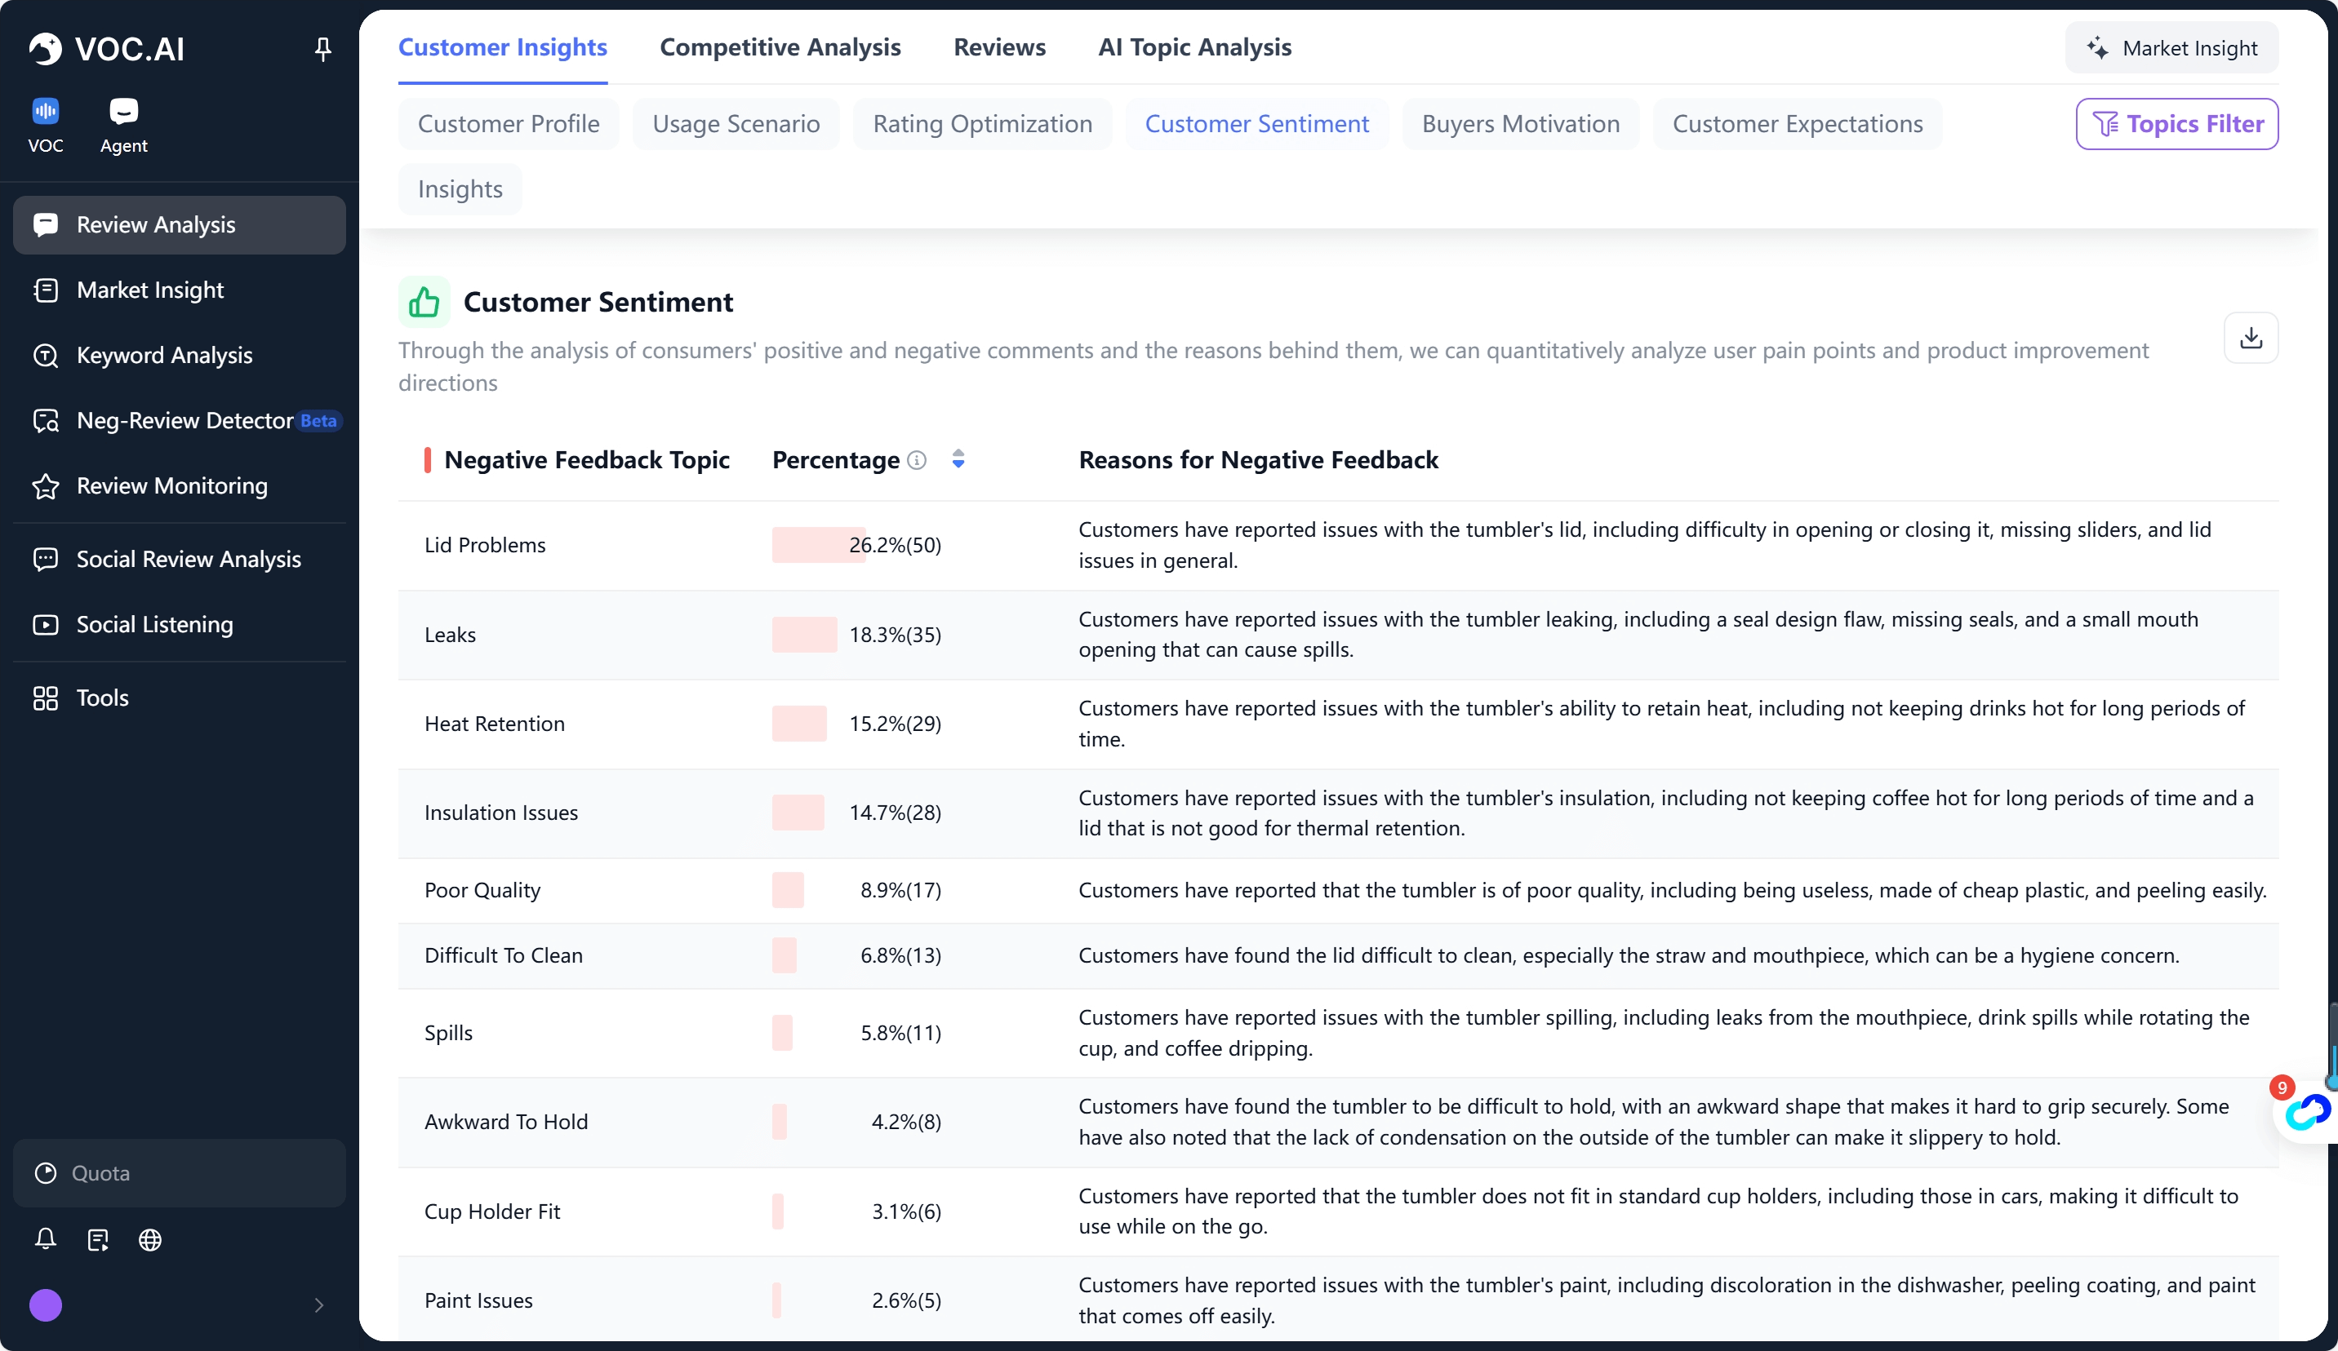Open the Topics Filter dropdown
This screenshot has height=1351, width=2338.
[x=2176, y=123]
